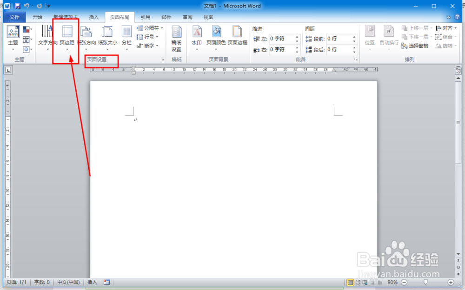Open the 选择窗格 selection pane
Image resolution: width=465 pixels, height=290 pixels.
coord(415,46)
